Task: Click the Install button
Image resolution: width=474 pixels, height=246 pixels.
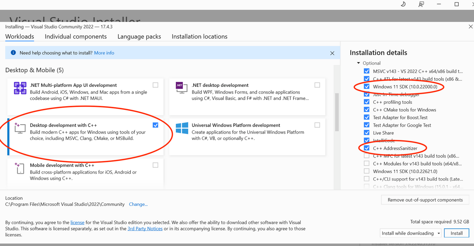Action: click(456, 233)
